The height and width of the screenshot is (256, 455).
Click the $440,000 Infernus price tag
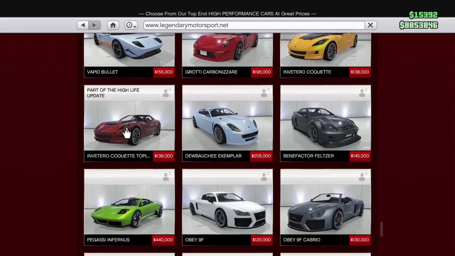tap(163, 240)
